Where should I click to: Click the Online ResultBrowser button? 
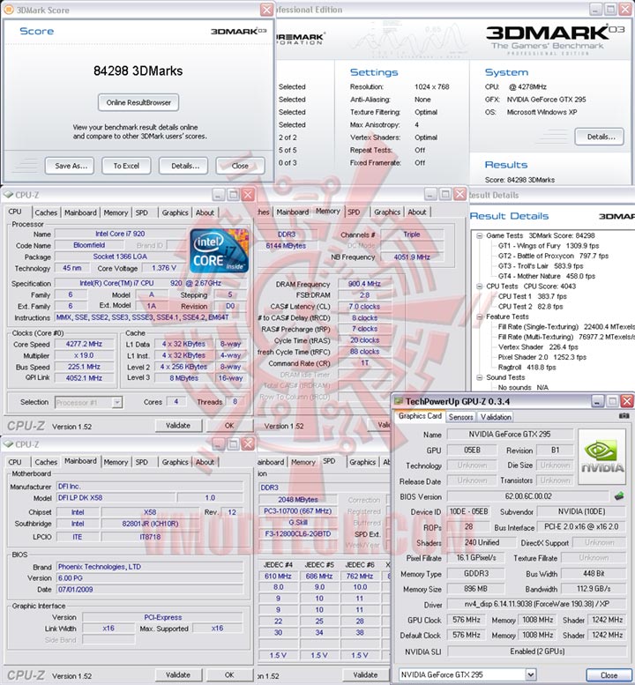coord(138,102)
